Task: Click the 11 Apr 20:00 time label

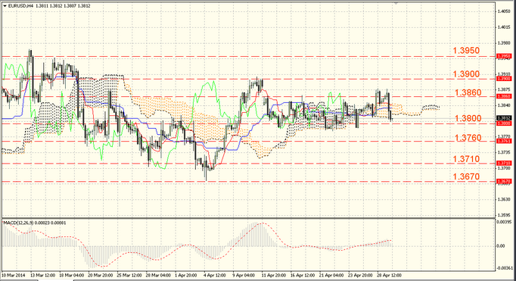Action: 274,275
